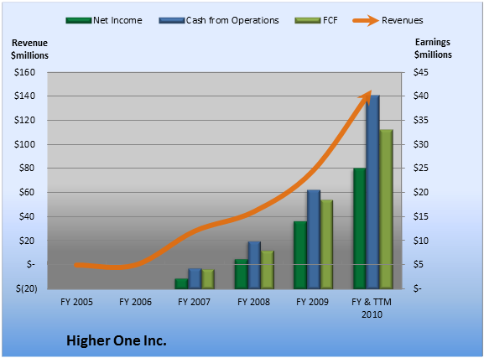484x358 pixels.
Task: Select the 'FY & TTM 2010' axis label
Action: (x=372, y=308)
